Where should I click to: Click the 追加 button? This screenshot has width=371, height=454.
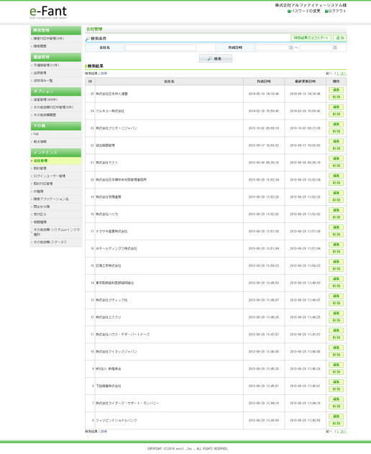point(340,38)
